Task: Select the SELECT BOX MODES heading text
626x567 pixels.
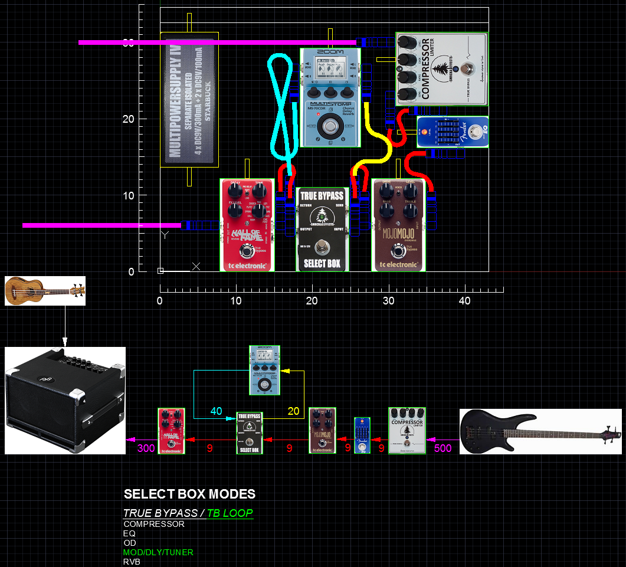Action: click(x=189, y=494)
